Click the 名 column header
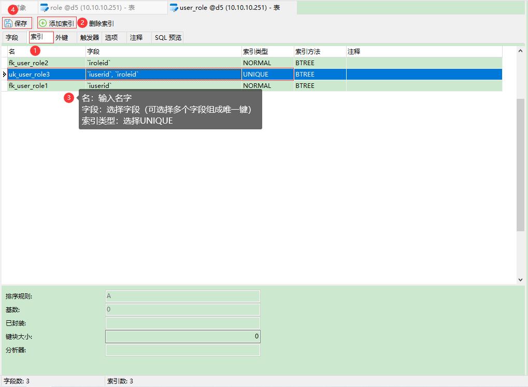 (x=47, y=51)
